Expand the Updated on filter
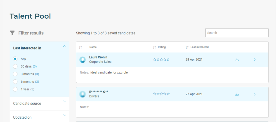The image size is (276, 122). [64, 115]
